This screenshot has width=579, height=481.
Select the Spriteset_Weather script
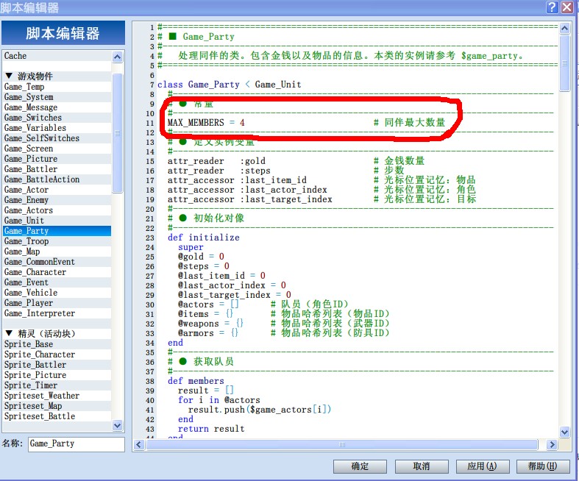point(57,396)
